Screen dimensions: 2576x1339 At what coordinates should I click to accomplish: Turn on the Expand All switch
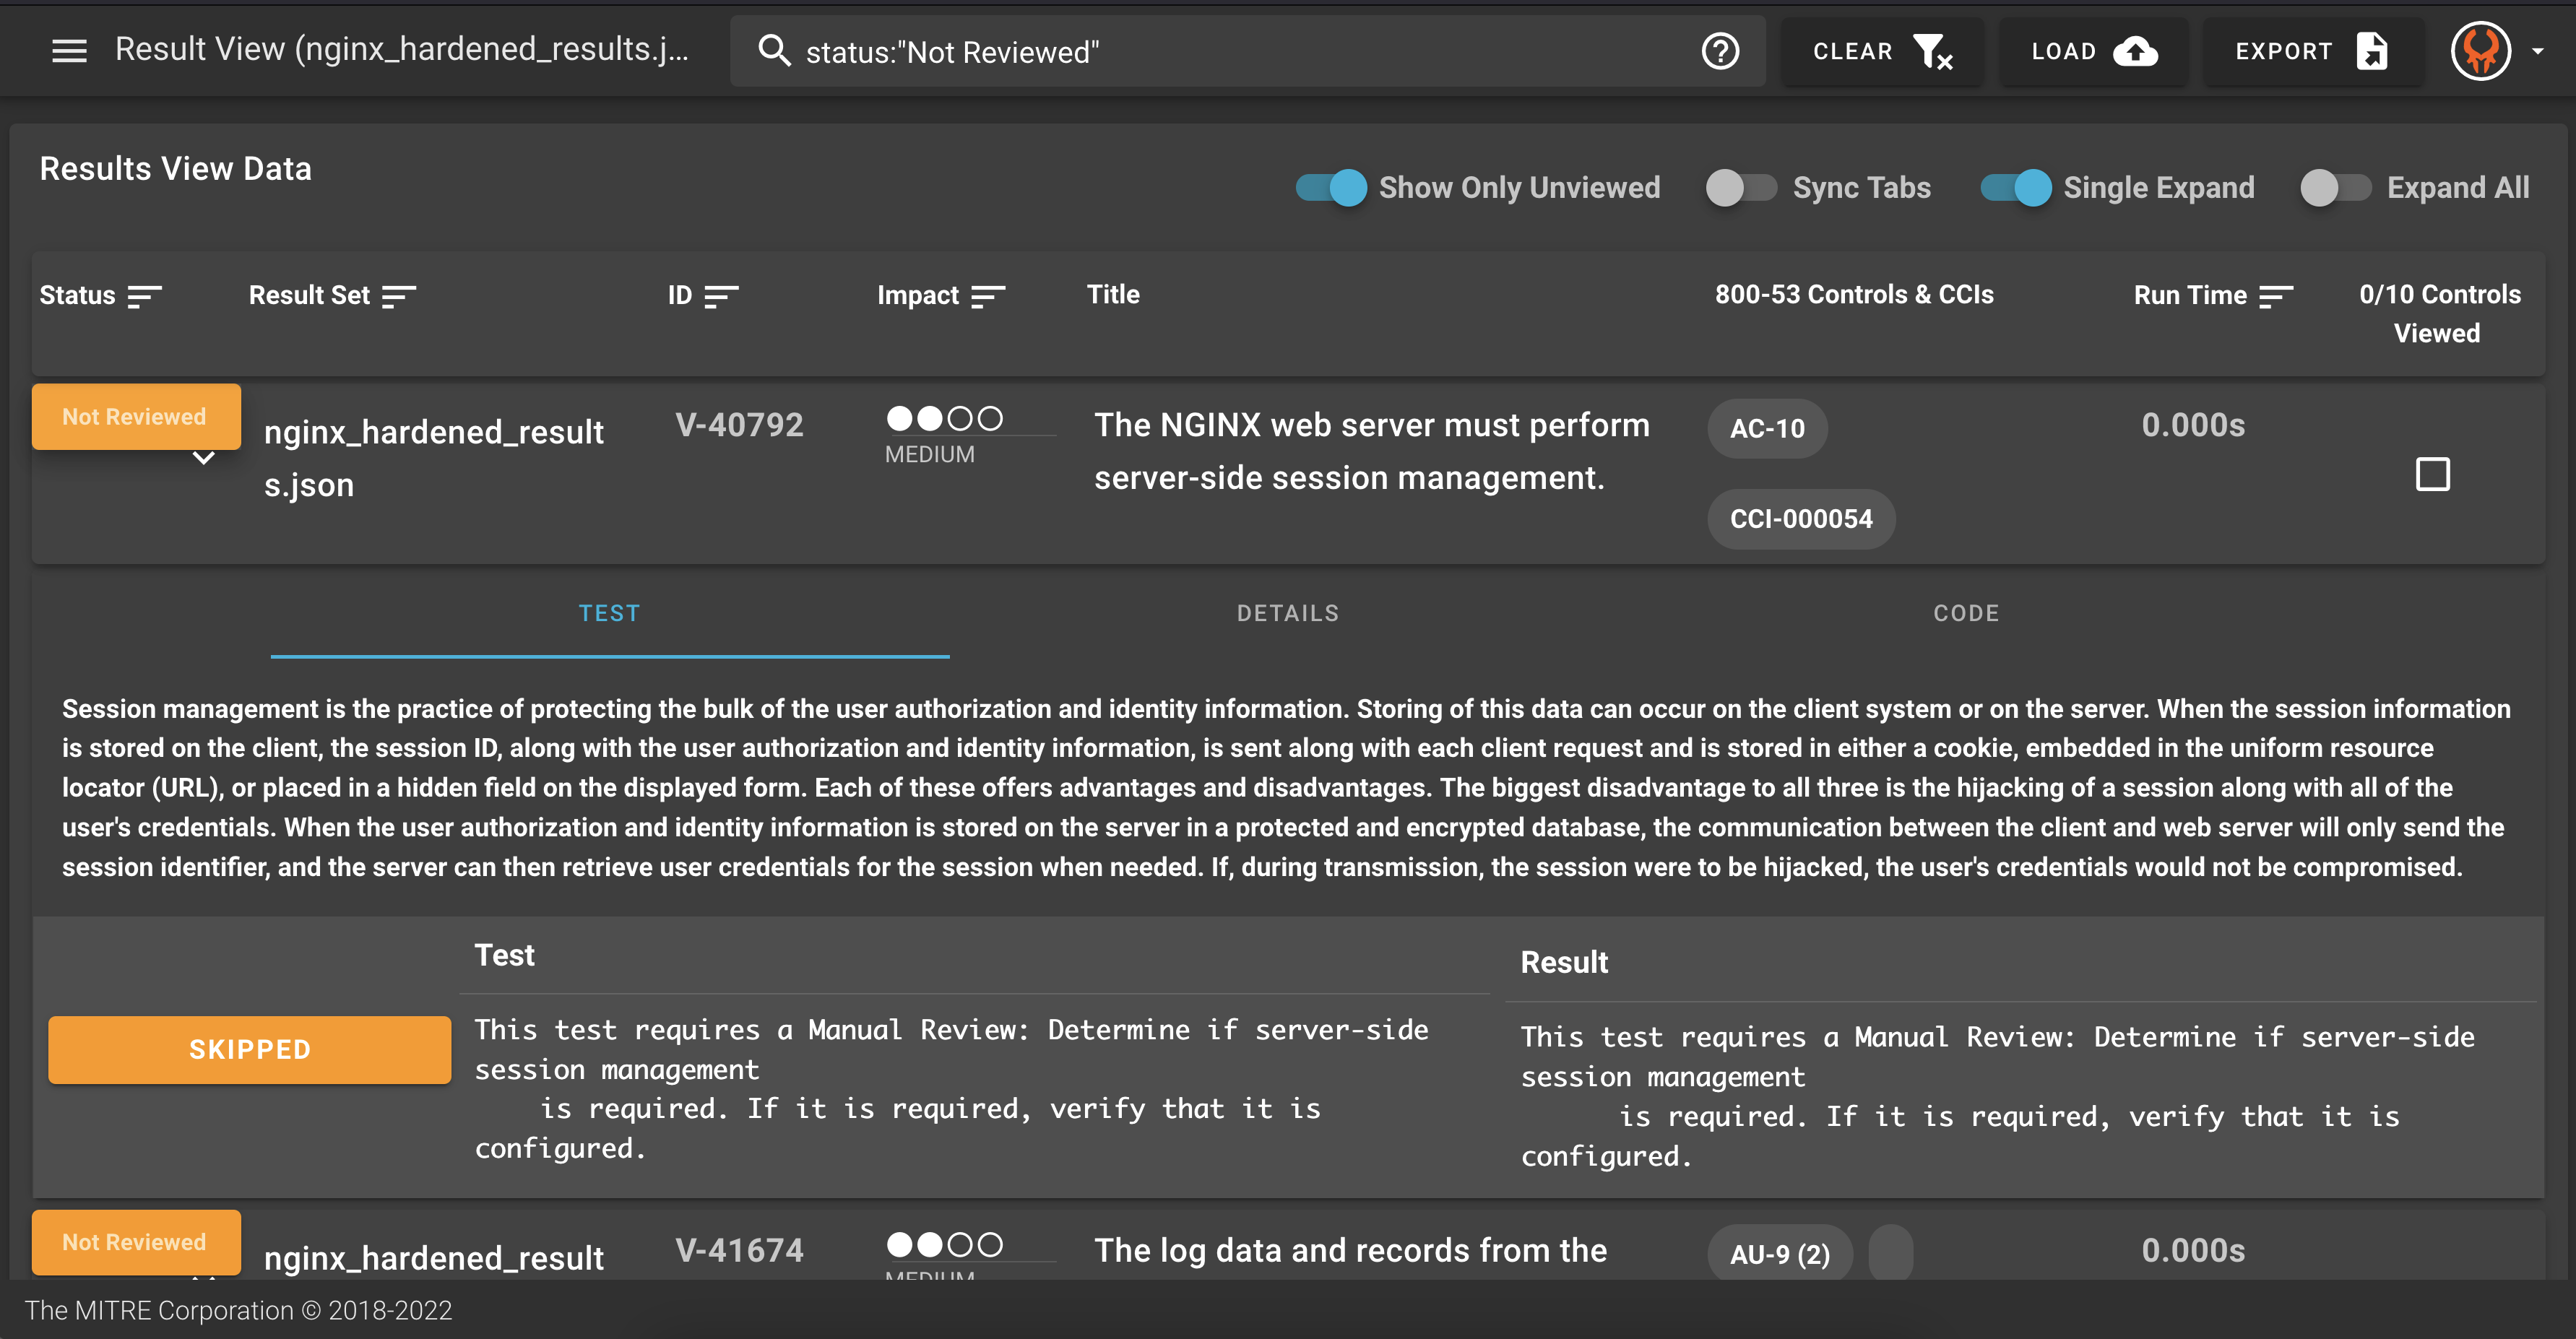(x=2335, y=187)
